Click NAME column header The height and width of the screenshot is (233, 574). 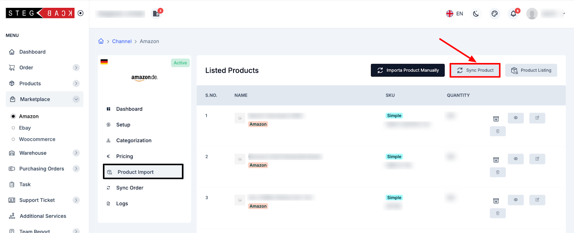tap(241, 95)
